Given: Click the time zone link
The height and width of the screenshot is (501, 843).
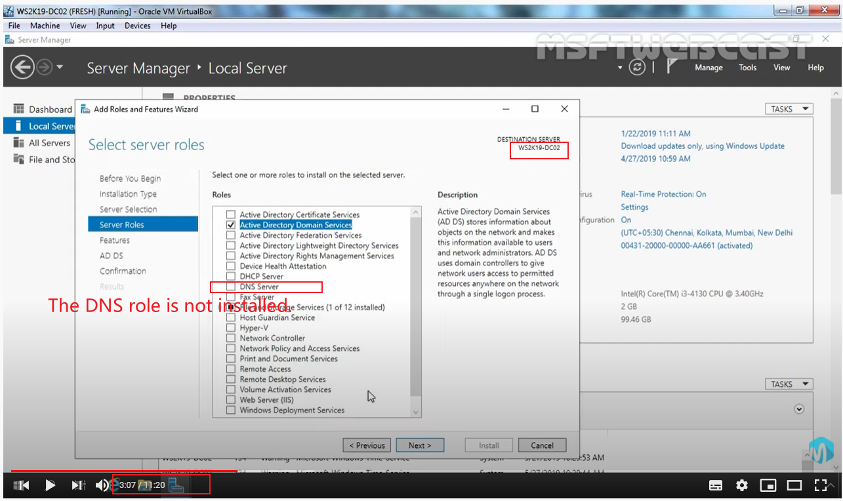Looking at the screenshot, I should pos(707,233).
